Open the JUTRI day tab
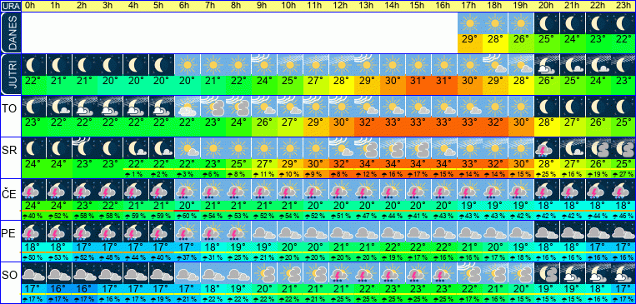 [11, 74]
